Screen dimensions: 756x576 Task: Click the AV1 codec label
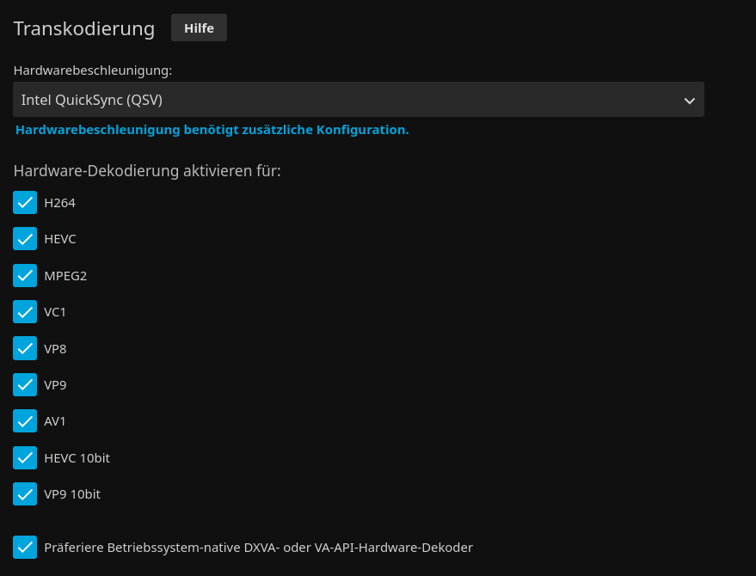point(55,421)
